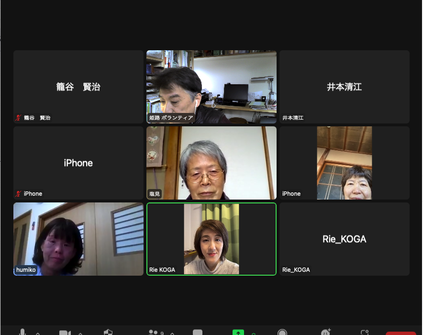Select the unmuted iPhone video tile with woman

[x=345, y=163]
